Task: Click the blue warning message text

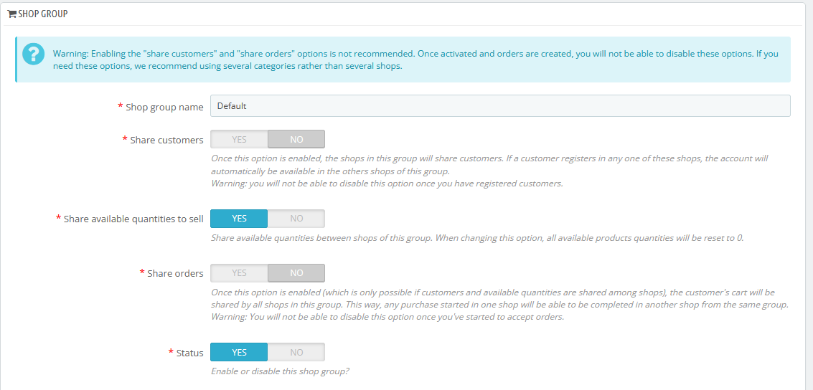Action: tap(415, 60)
